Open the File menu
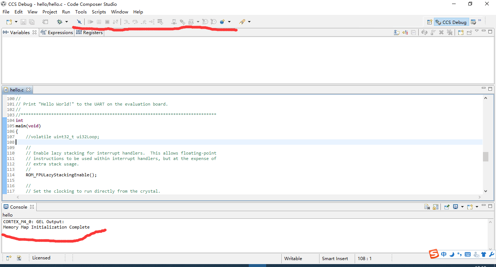This screenshot has height=267, width=496. [x=6, y=12]
